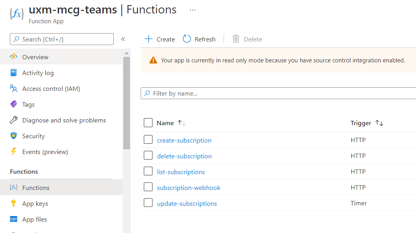Check the create-subscription row checkbox
The image size is (416, 233).
click(x=148, y=140)
